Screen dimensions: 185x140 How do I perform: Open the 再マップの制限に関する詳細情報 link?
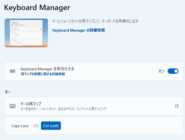coord(43,74)
